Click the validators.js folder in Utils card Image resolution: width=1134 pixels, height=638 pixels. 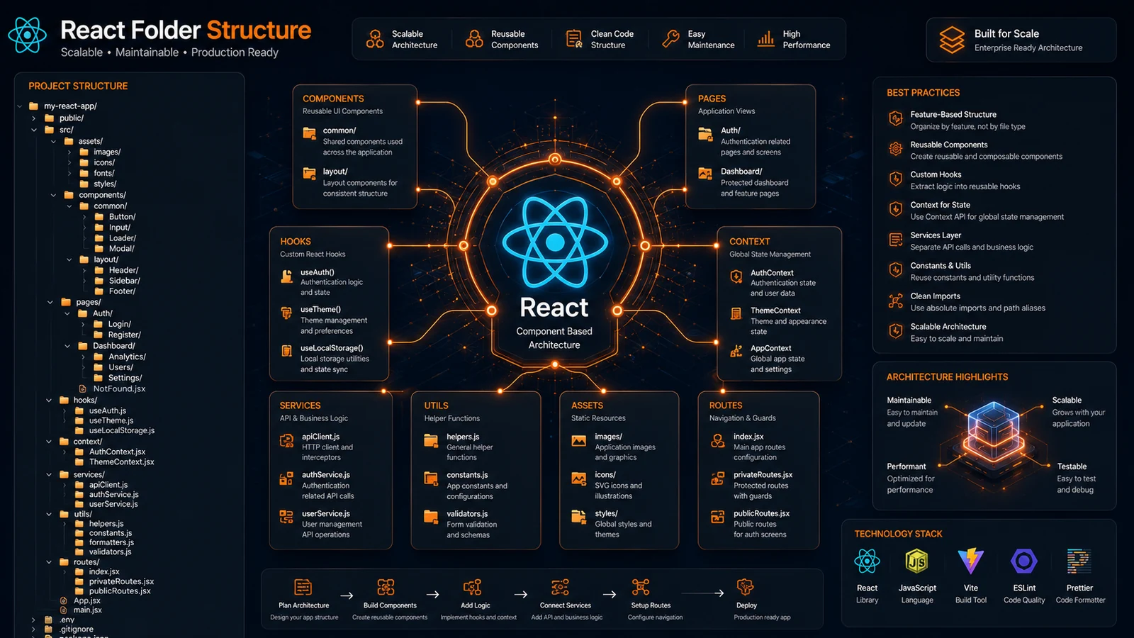point(431,517)
